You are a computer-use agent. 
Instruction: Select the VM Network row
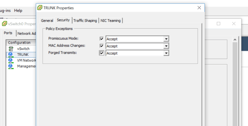click(21, 61)
